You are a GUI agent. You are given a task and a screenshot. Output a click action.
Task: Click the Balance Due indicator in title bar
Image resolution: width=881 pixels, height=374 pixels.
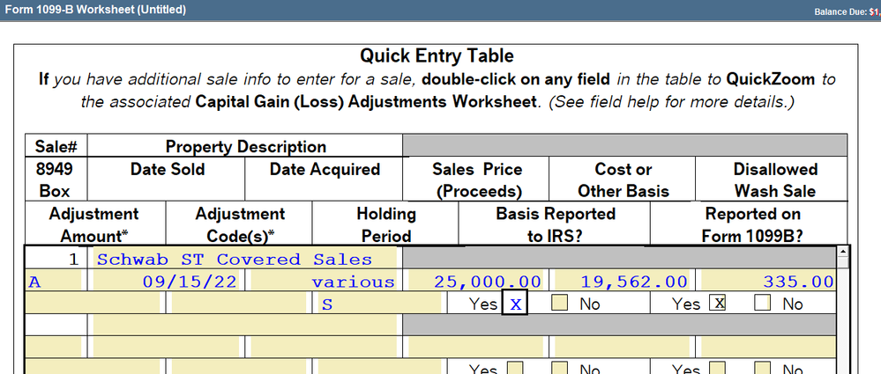(848, 11)
